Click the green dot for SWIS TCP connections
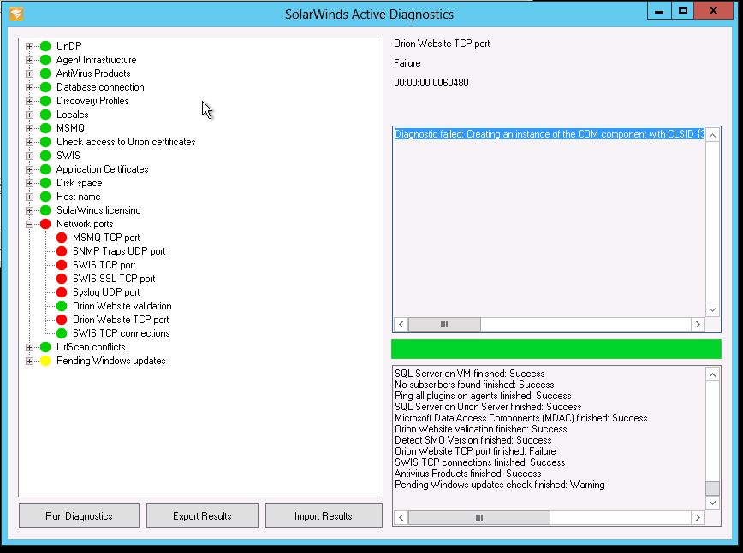 (62, 333)
